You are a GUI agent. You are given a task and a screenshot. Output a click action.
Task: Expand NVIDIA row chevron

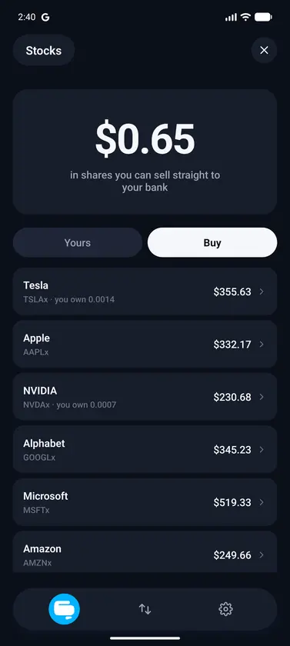(x=262, y=397)
